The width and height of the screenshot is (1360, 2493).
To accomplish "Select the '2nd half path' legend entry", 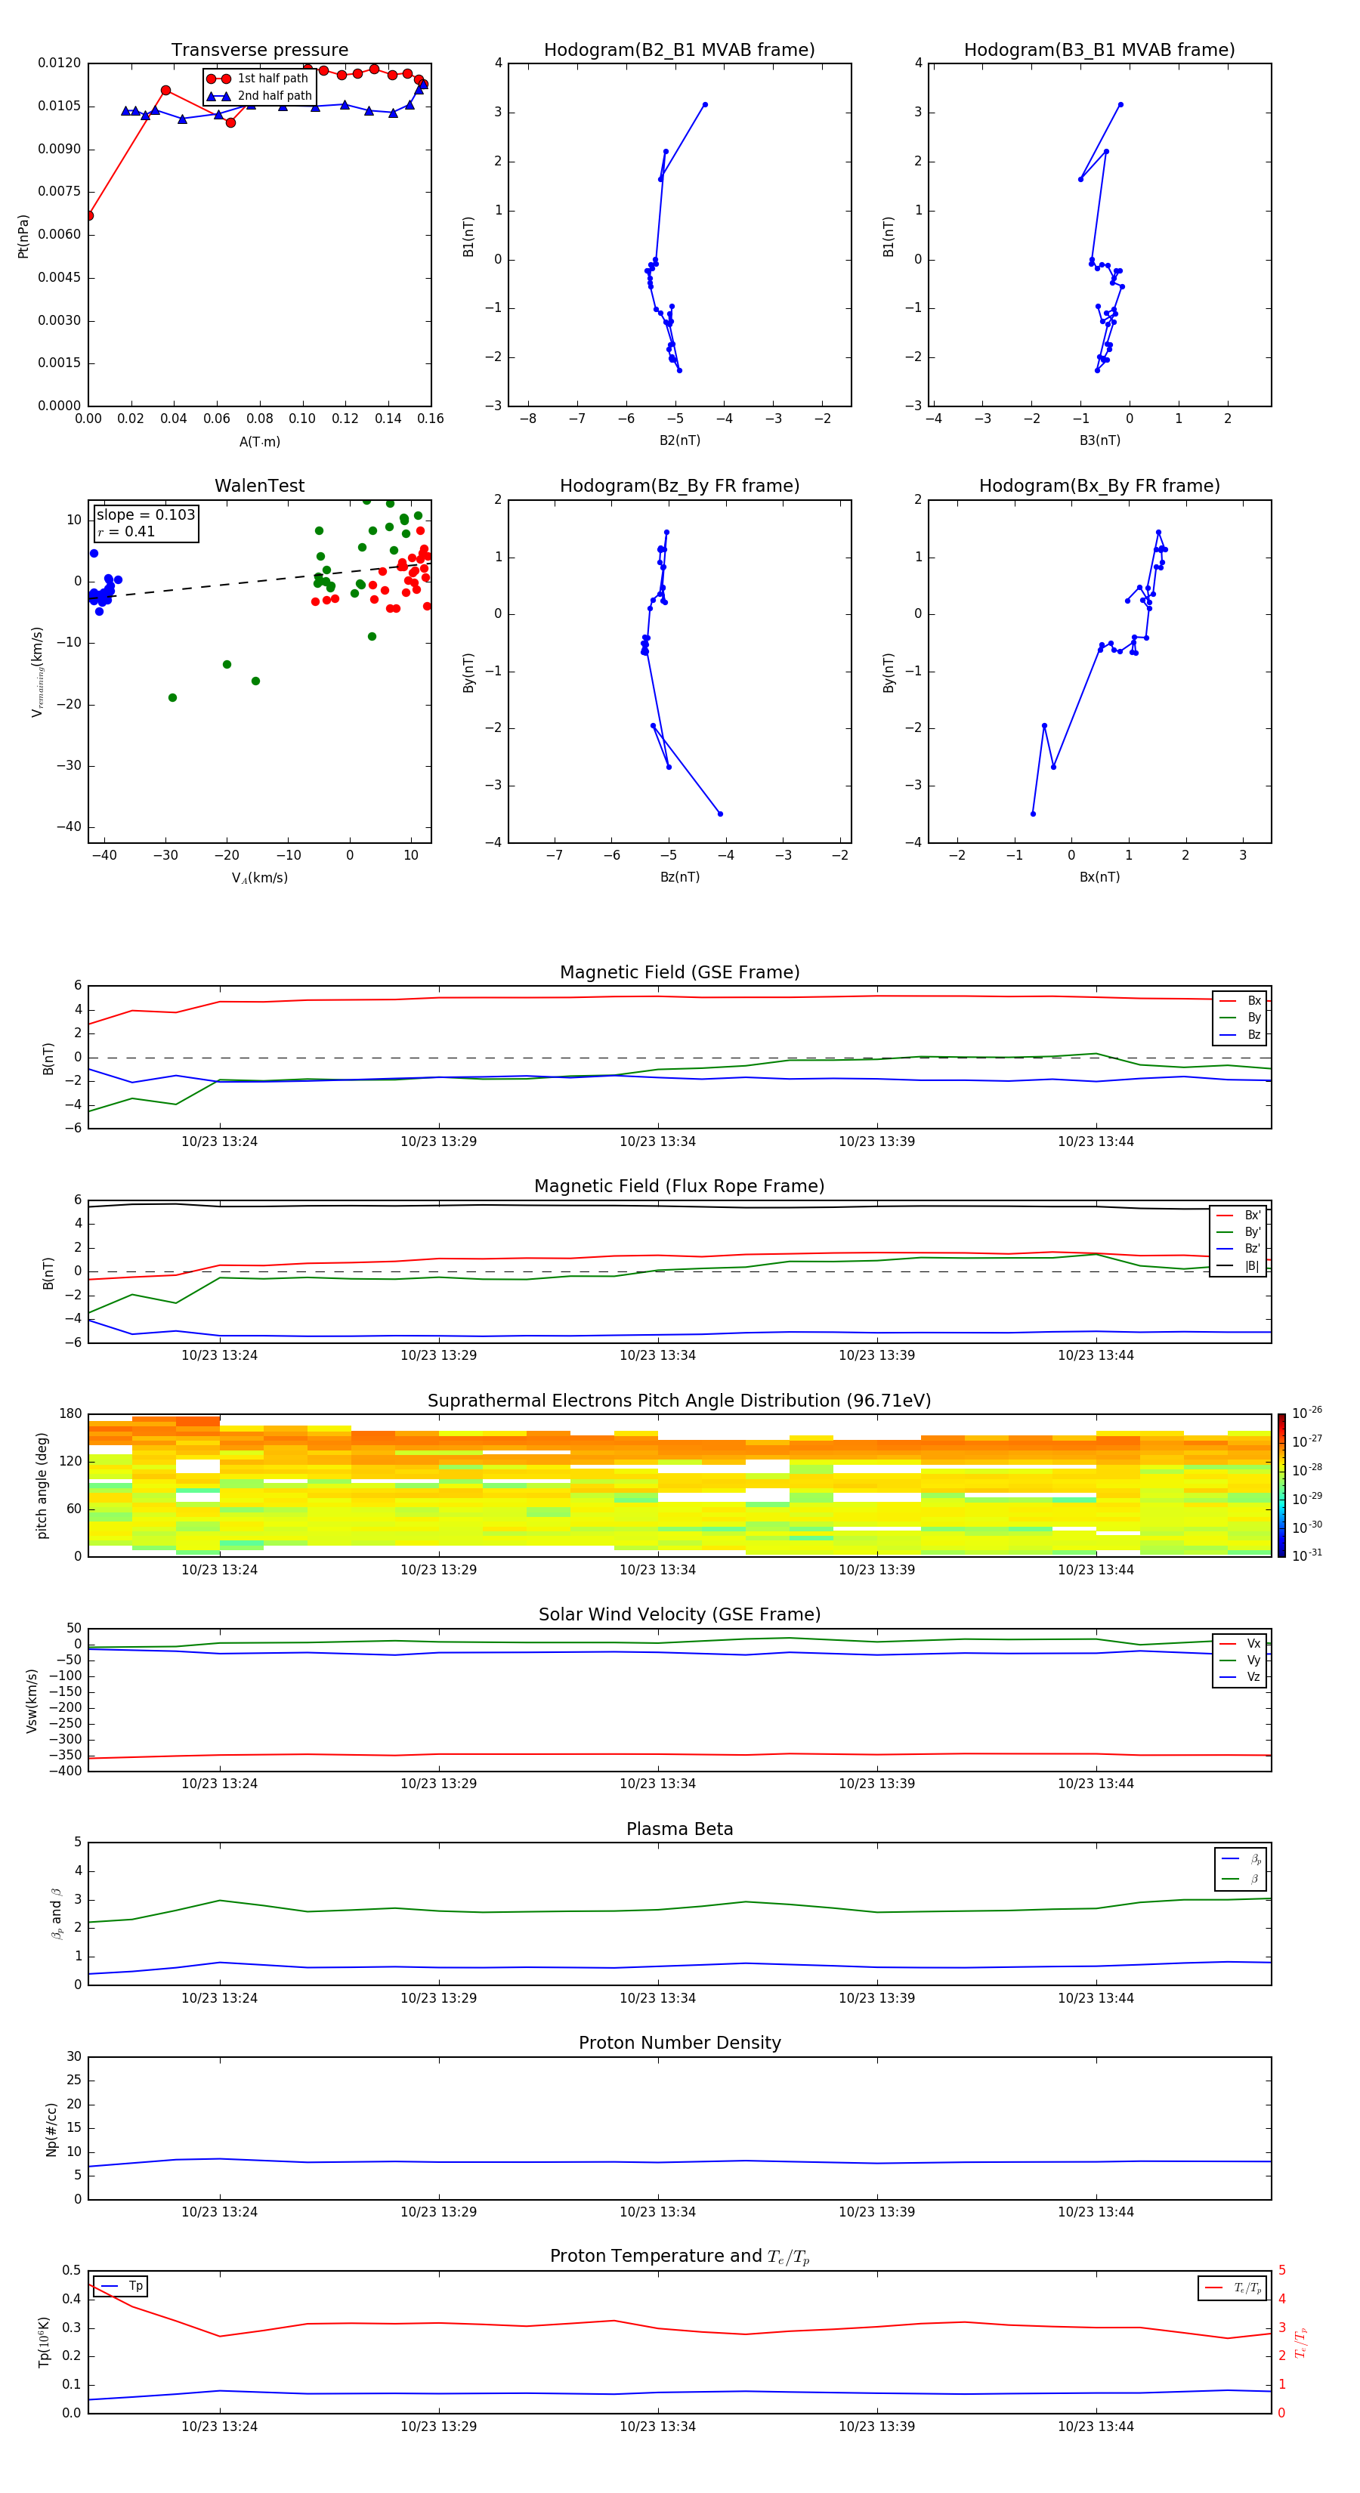I will (259, 96).
